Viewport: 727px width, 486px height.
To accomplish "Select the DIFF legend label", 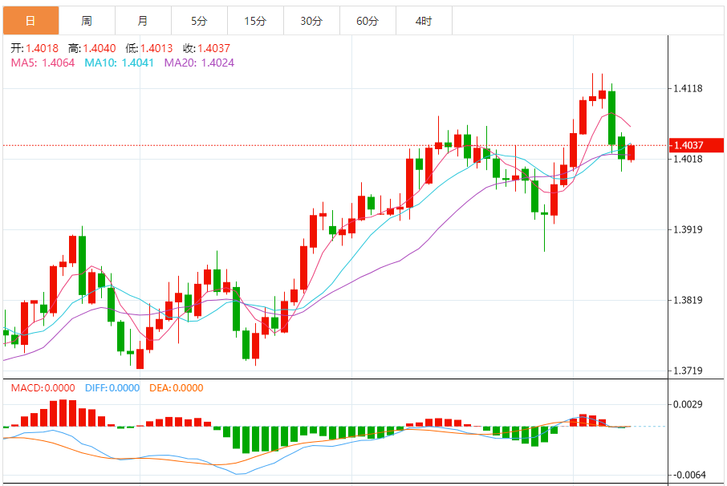I will pos(112,388).
